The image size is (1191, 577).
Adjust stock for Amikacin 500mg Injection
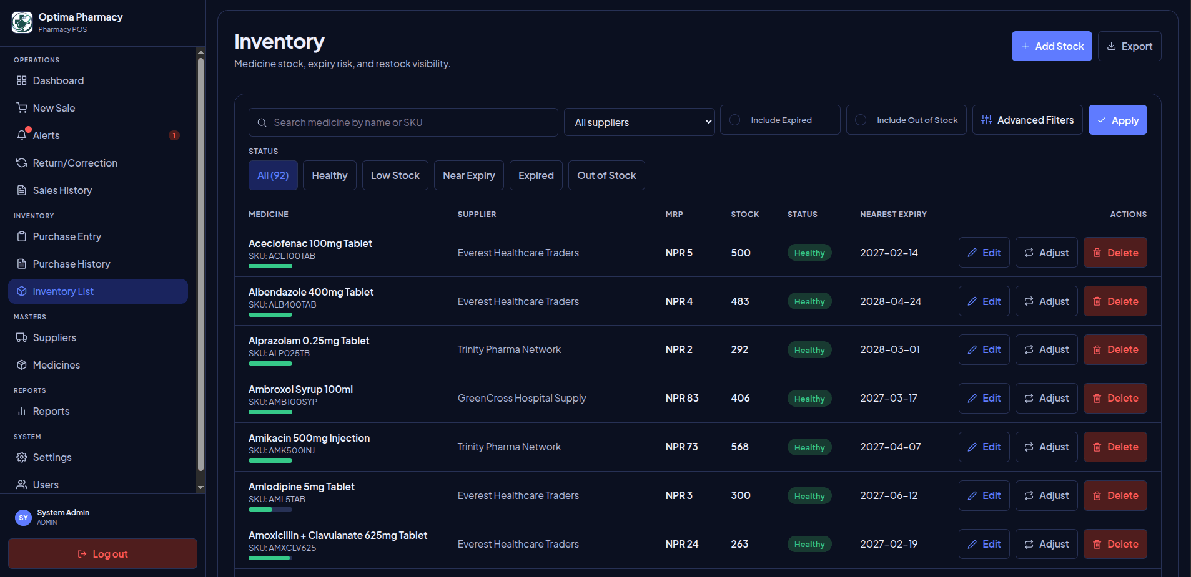(x=1046, y=447)
